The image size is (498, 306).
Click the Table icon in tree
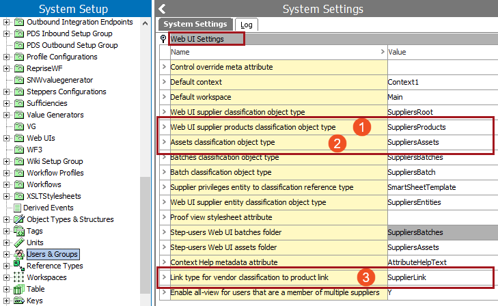[18, 289]
